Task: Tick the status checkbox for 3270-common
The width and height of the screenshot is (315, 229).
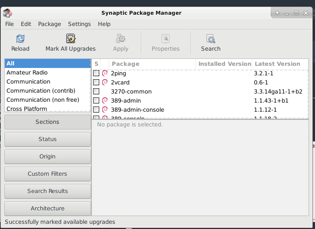Action: pyautogui.click(x=96, y=91)
